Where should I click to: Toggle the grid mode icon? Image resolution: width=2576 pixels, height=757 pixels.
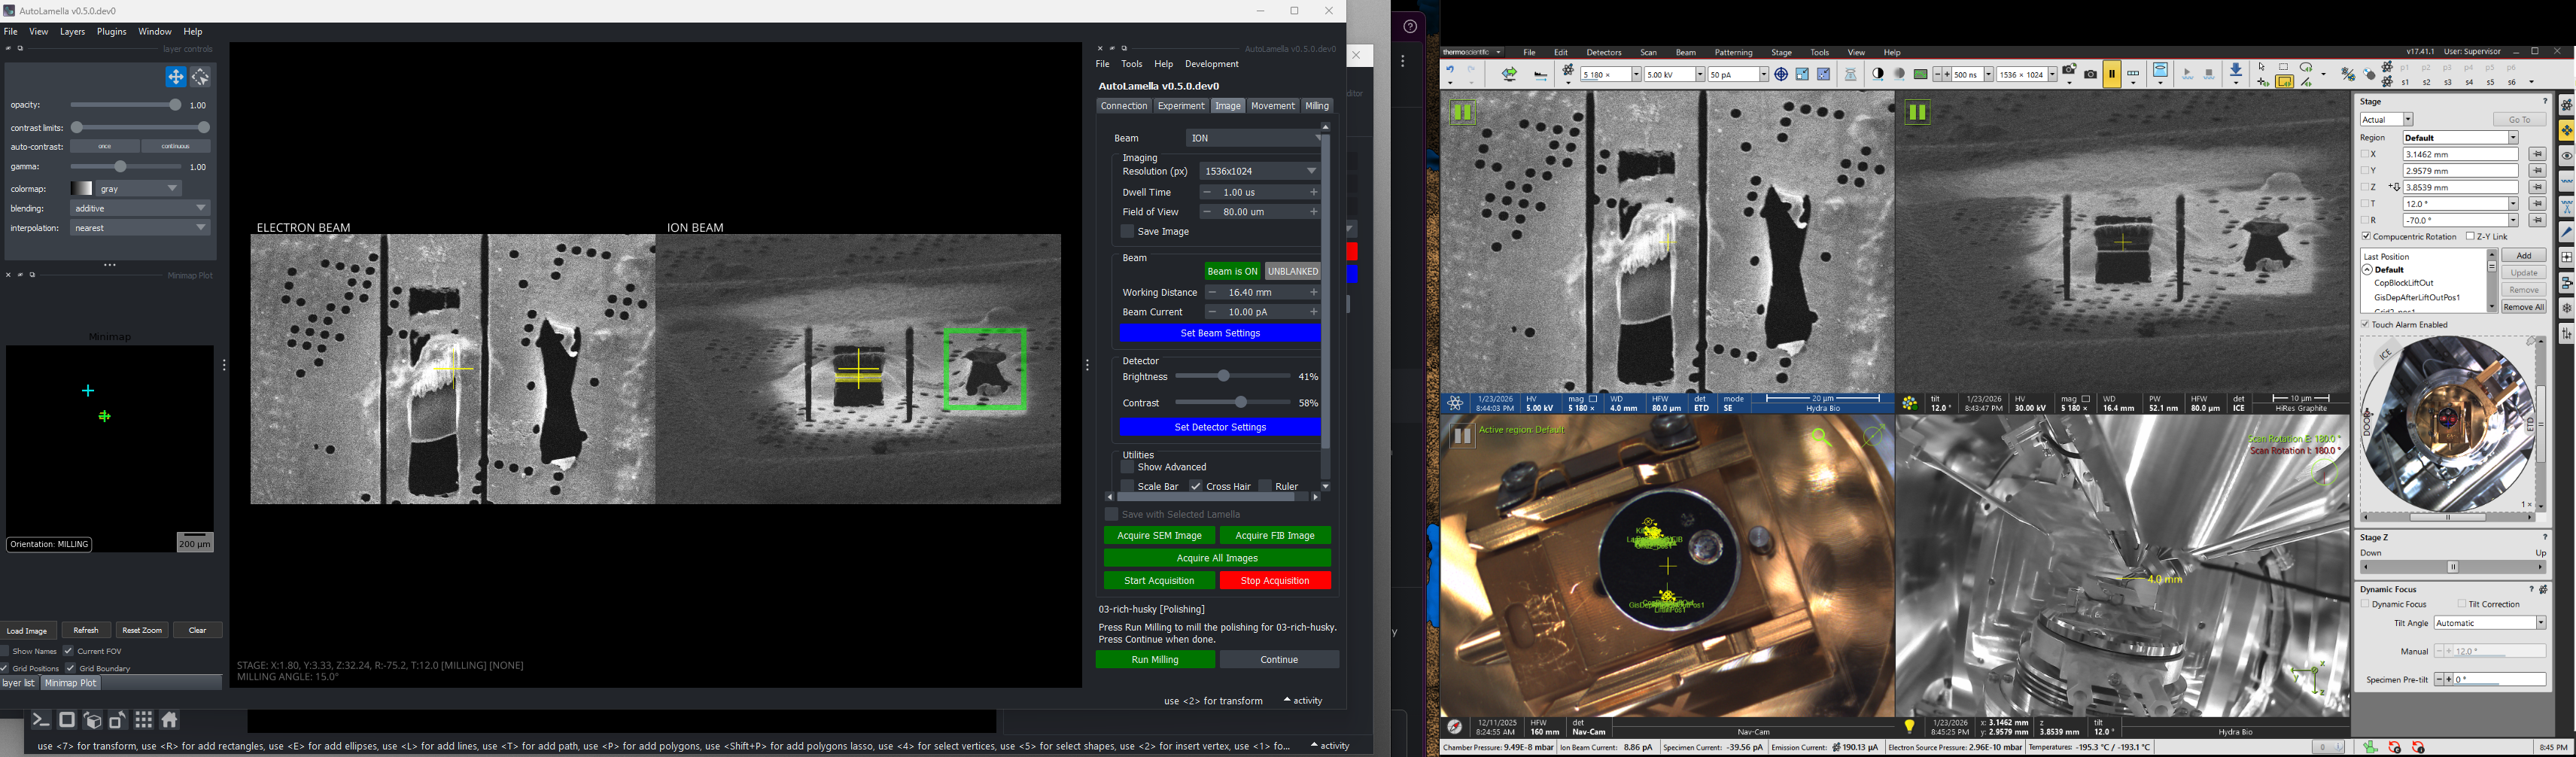pyautogui.click(x=144, y=720)
